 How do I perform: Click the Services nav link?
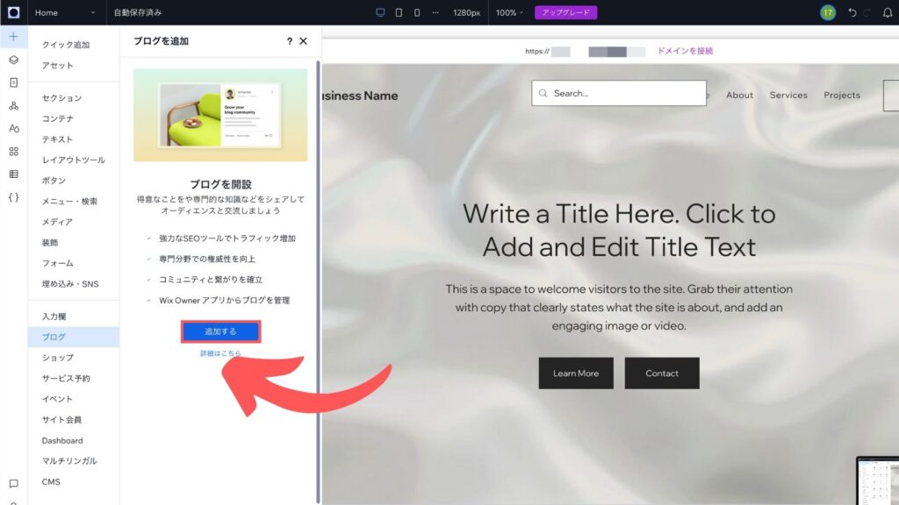pyautogui.click(x=788, y=95)
